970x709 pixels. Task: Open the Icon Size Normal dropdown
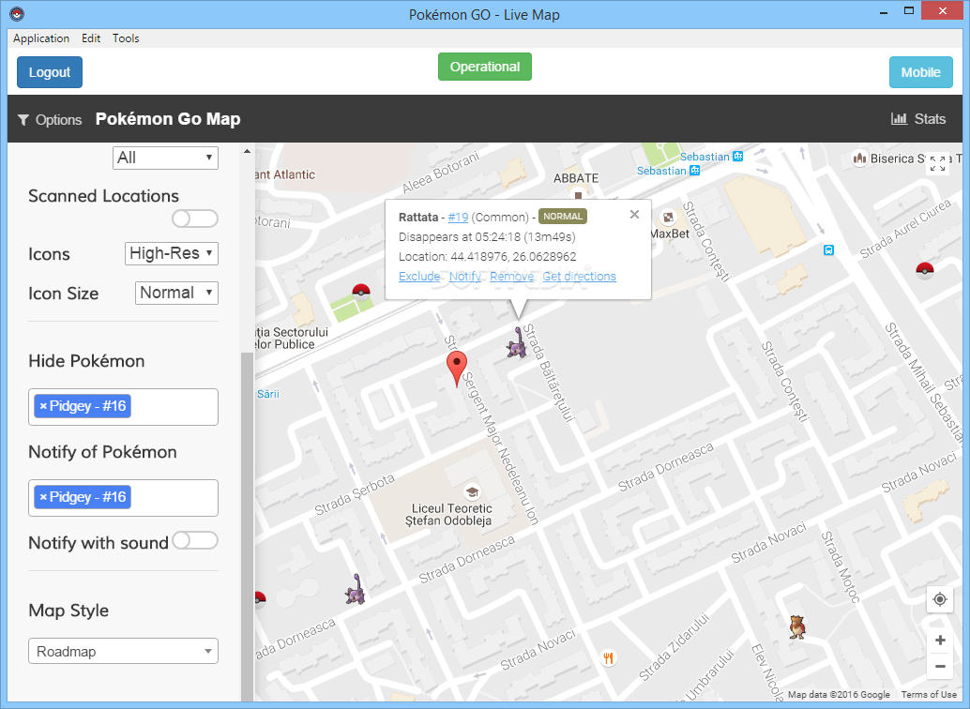point(176,293)
